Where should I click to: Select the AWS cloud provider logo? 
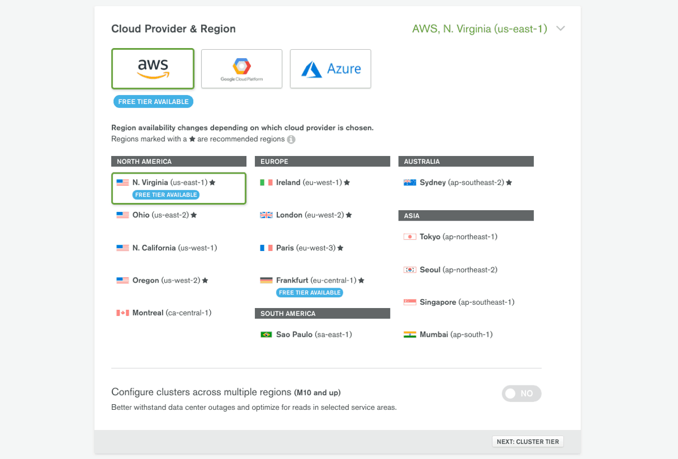click(x=153, y=68)
